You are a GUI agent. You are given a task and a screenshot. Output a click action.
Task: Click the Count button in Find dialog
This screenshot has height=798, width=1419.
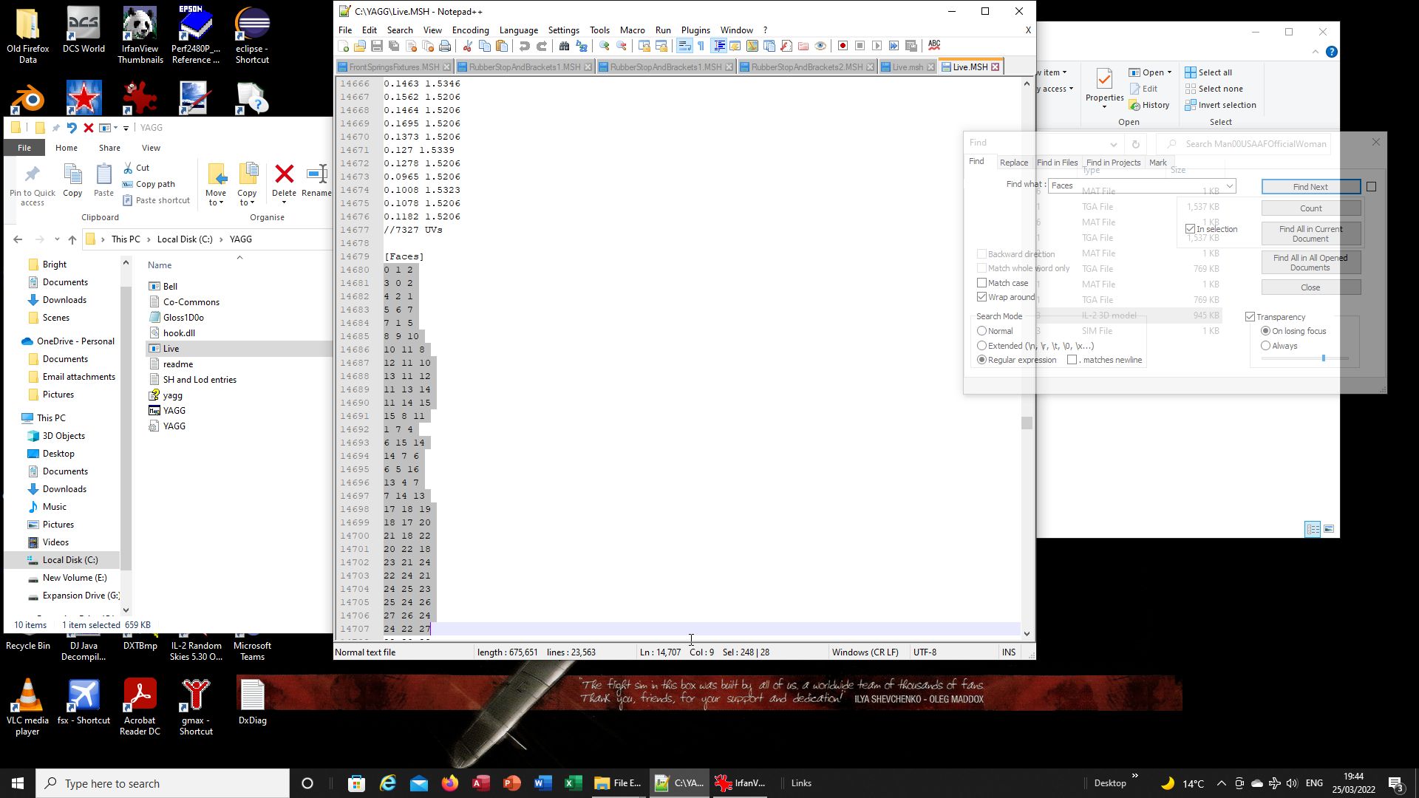point(1310,208)
